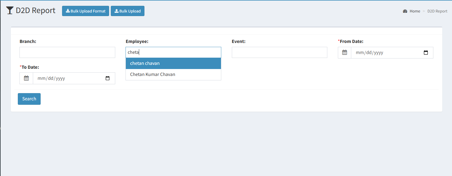This screenshot has height=176, width=452.
Task: Click inside the Employee field containing 'cheta'
Action: [x=173, y=52]
